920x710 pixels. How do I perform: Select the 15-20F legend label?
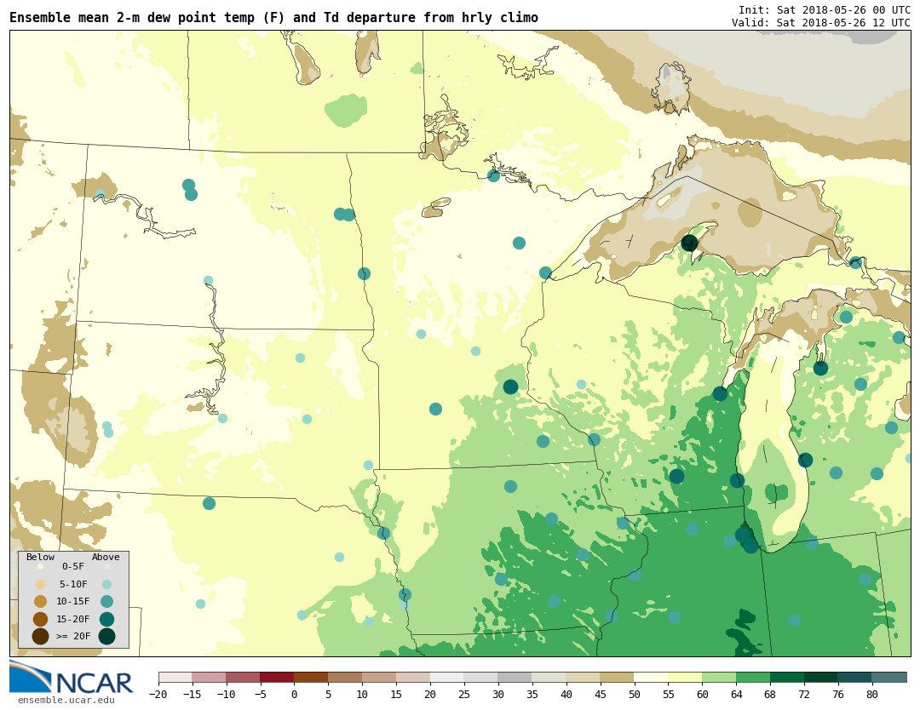point(73,619)
